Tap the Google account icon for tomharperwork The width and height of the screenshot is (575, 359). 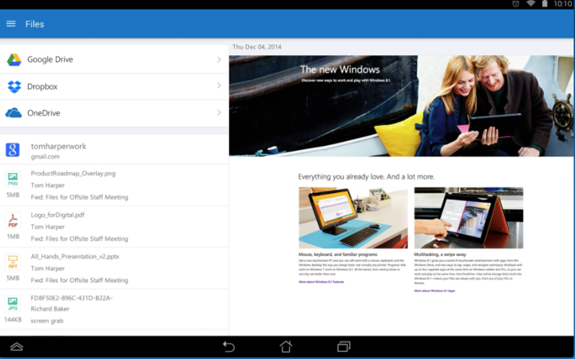click(13, 150)
